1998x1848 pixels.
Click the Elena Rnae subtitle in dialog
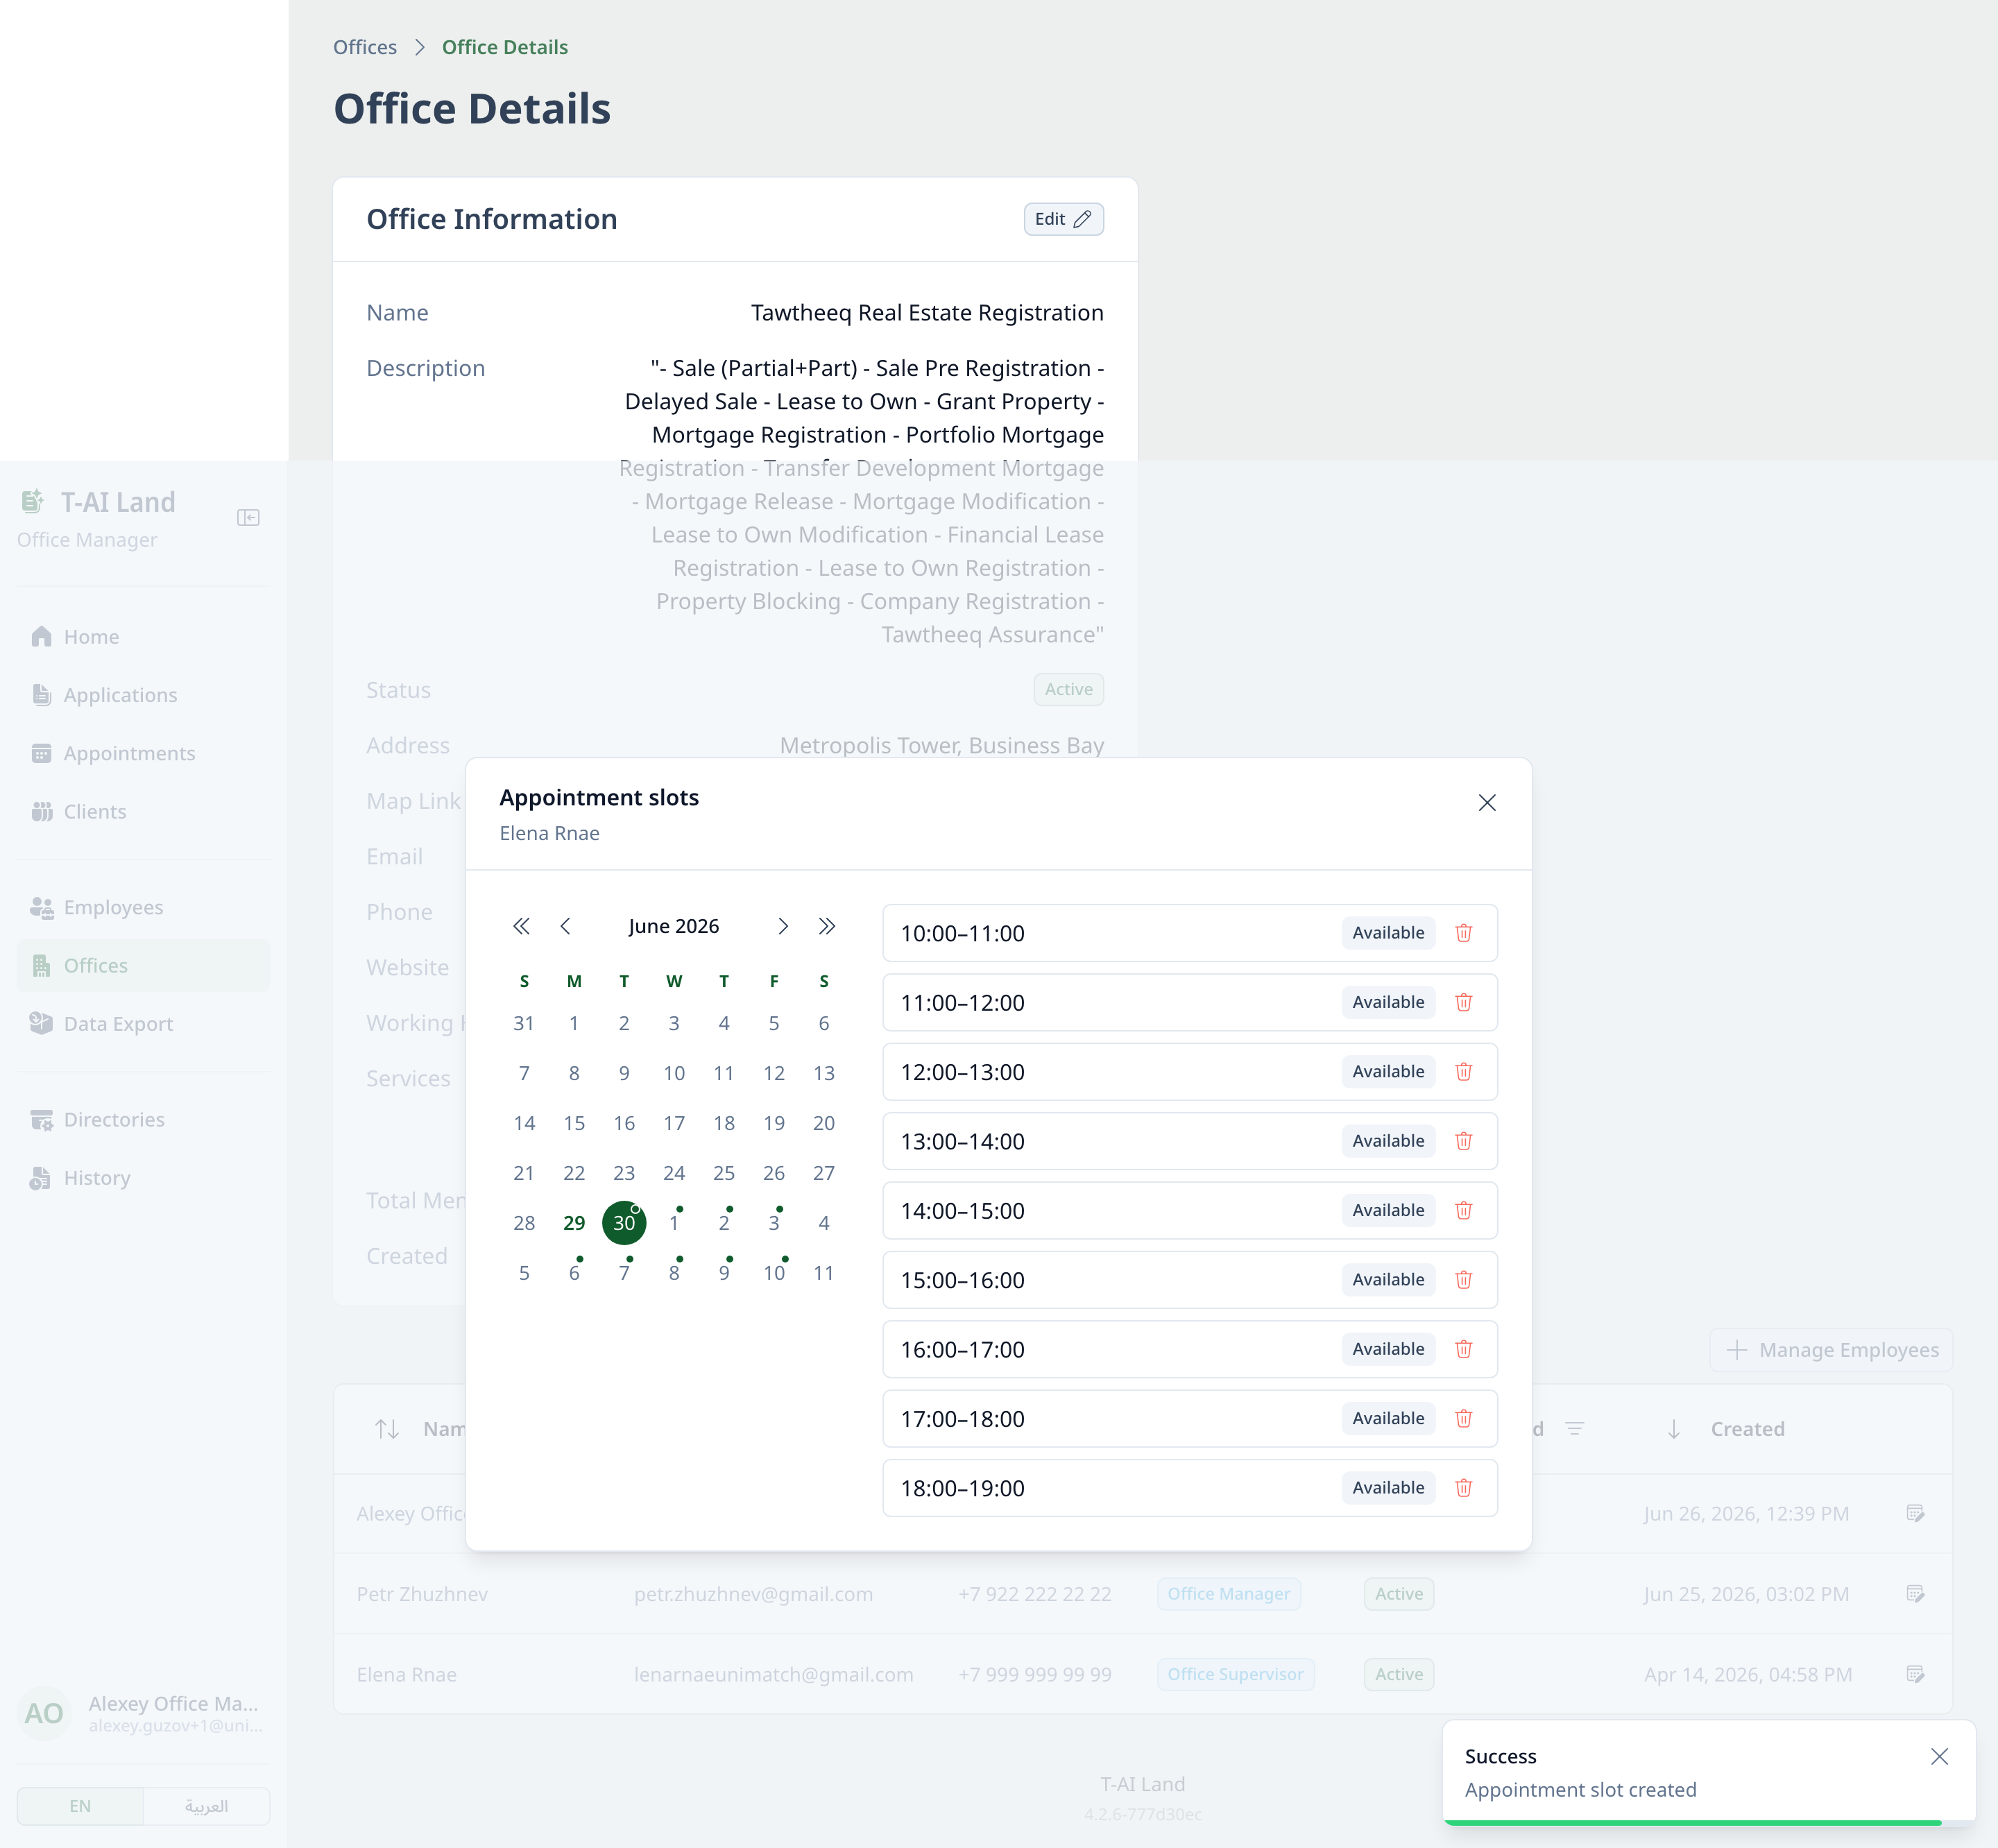(x=549, y=833)
